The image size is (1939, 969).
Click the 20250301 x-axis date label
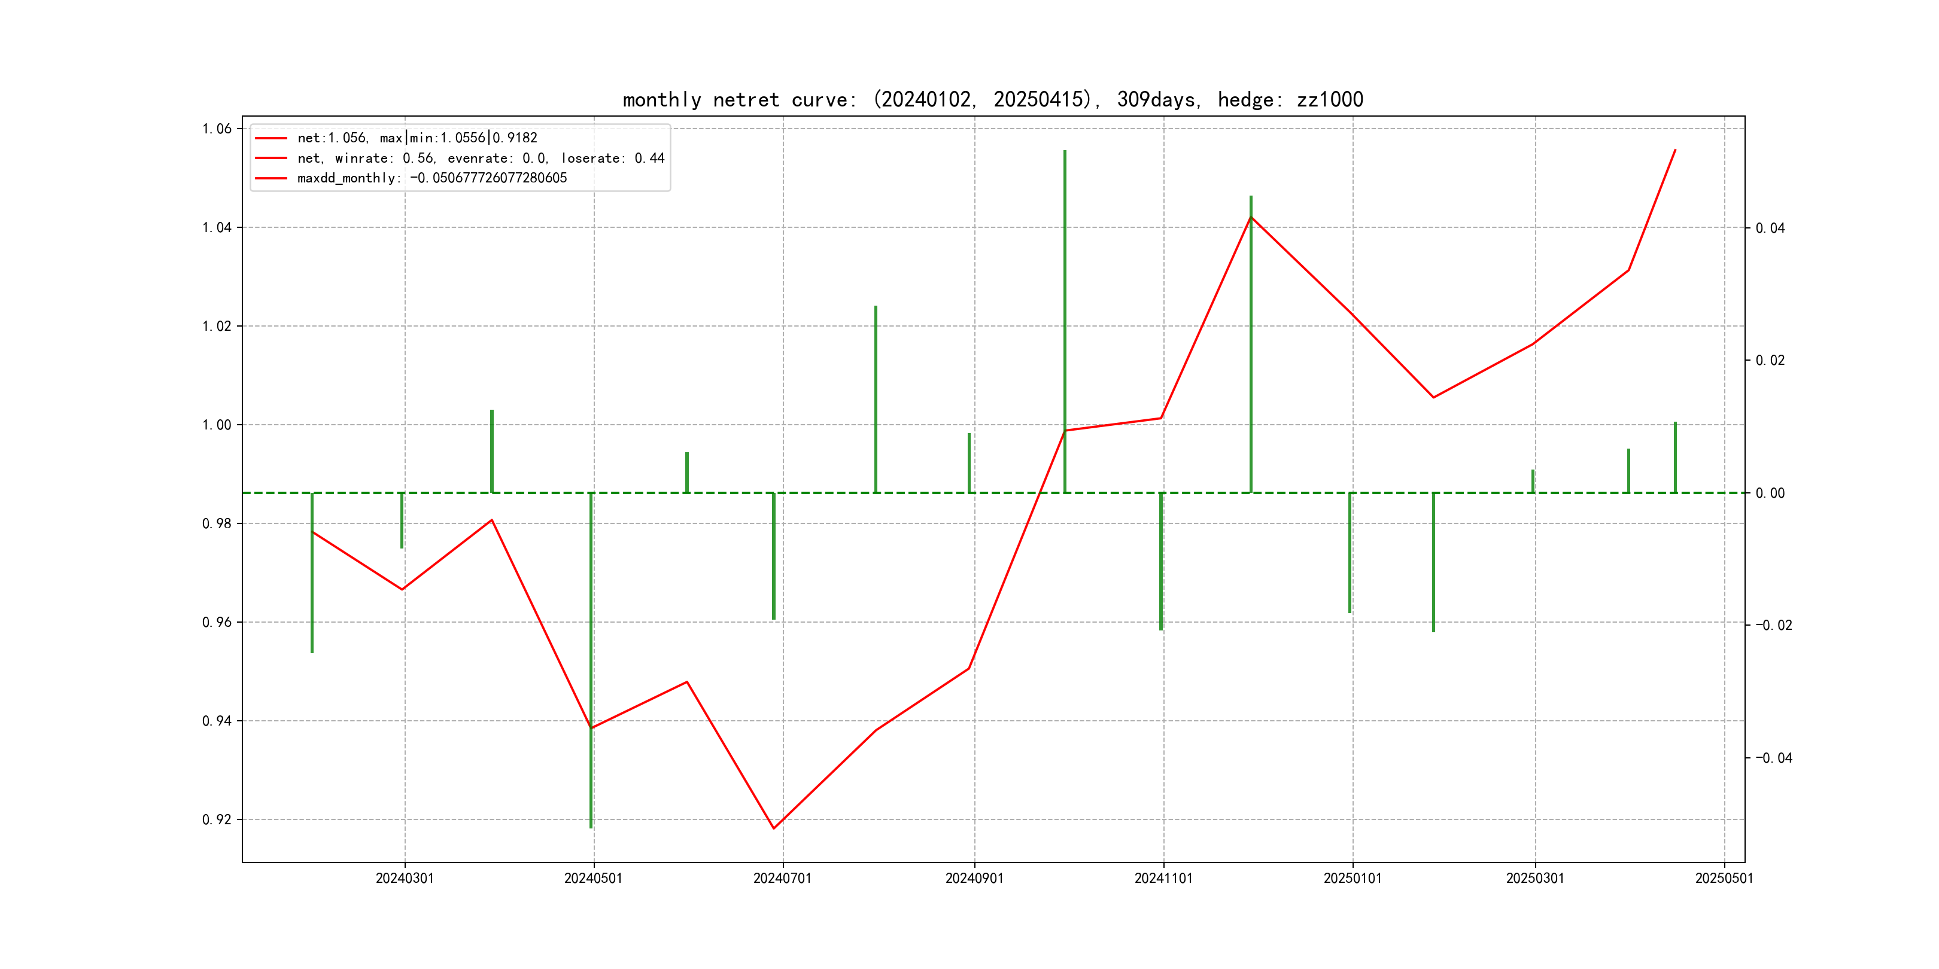[x=1535, y=878]
